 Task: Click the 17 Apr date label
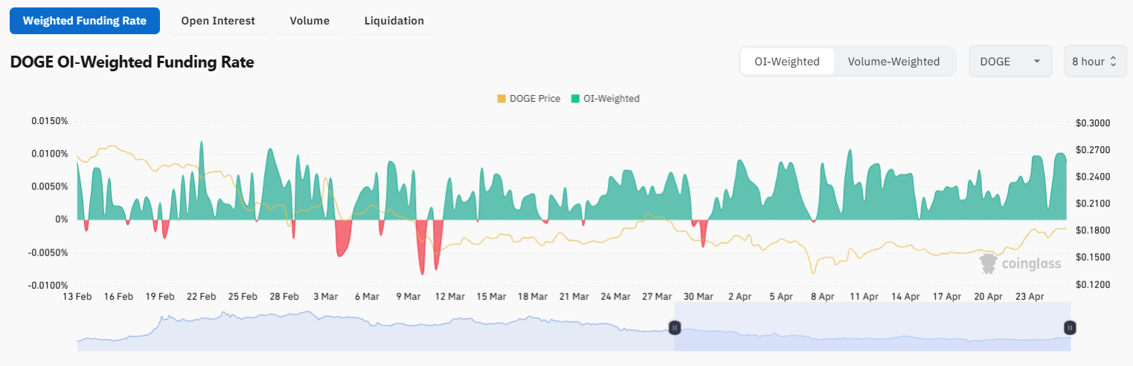[947, 296]
